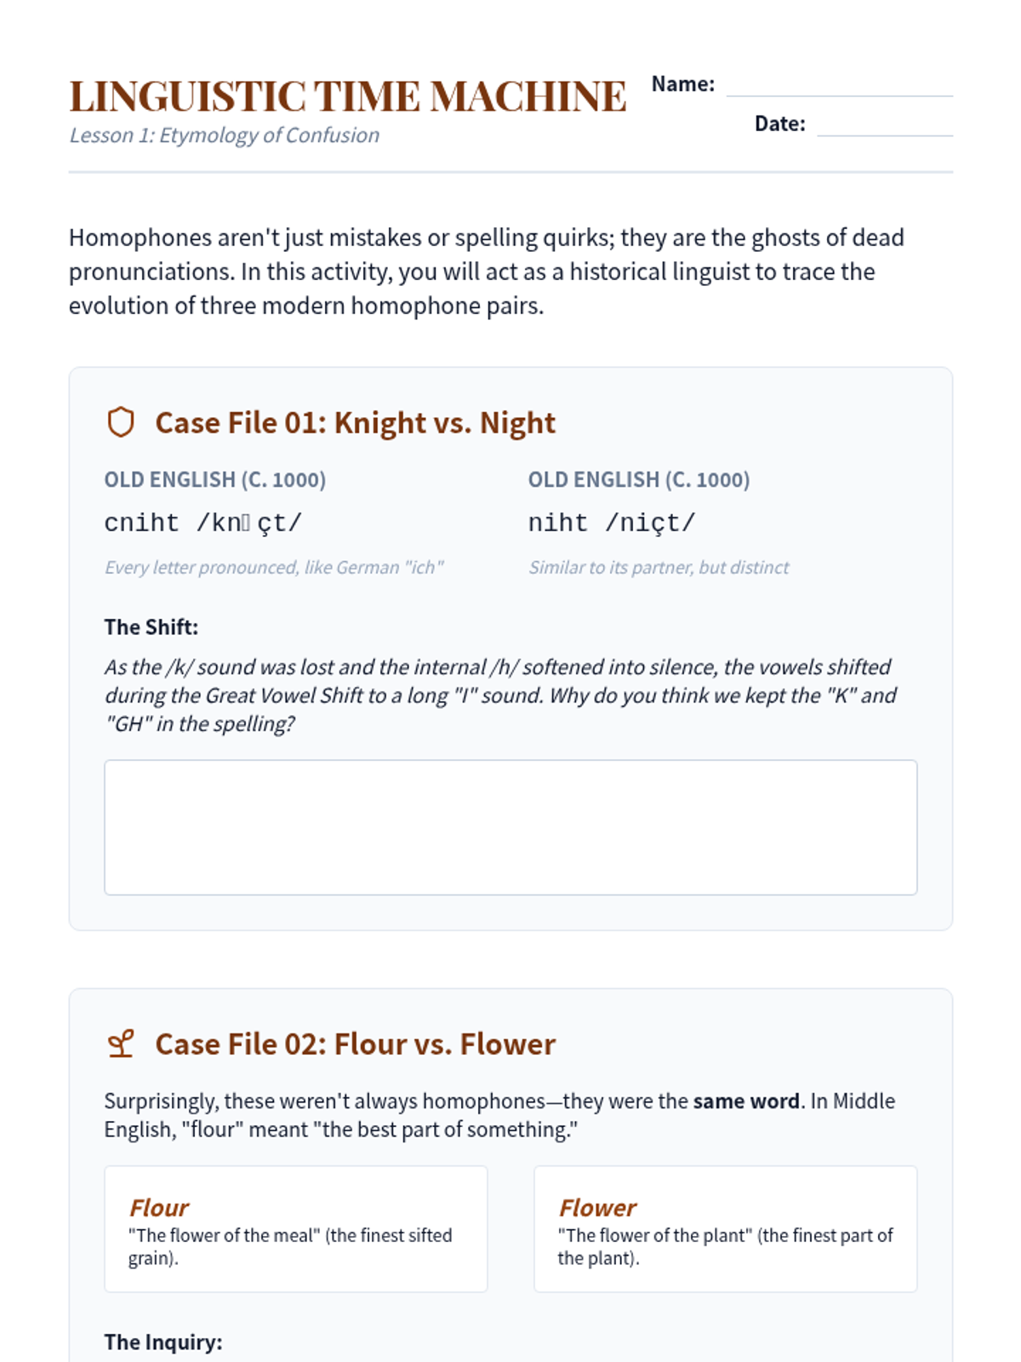Click the sprout icon beside Case File 02

click(121, 1044)
